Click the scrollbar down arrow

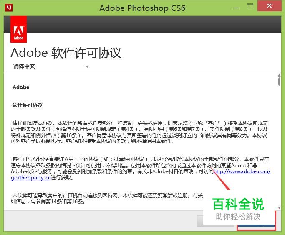pyautogui.click(x=279, y=208)
